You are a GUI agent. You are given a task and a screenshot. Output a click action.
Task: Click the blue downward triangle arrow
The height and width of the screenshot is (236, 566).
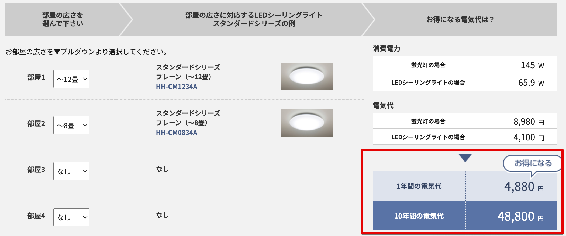[465, 158]
